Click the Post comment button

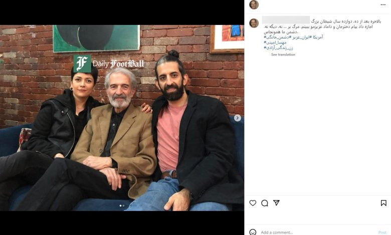(382, 232)
